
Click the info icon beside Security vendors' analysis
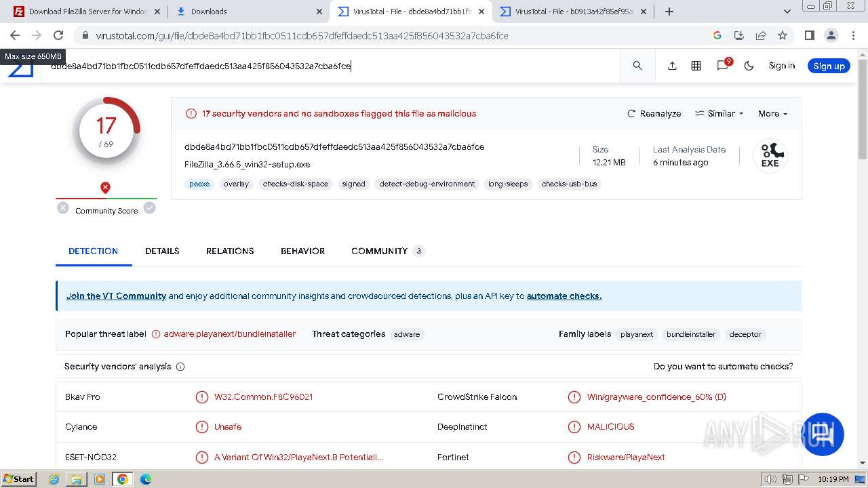[180, 367]
